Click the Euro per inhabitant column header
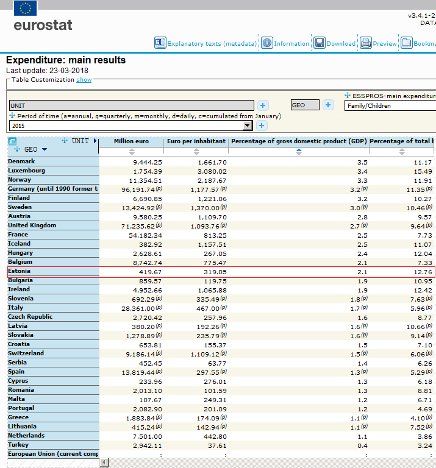 tap(196, 141)
